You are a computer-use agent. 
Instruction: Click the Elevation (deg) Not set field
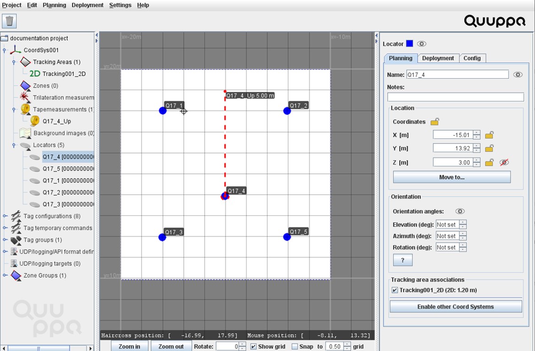448,225
